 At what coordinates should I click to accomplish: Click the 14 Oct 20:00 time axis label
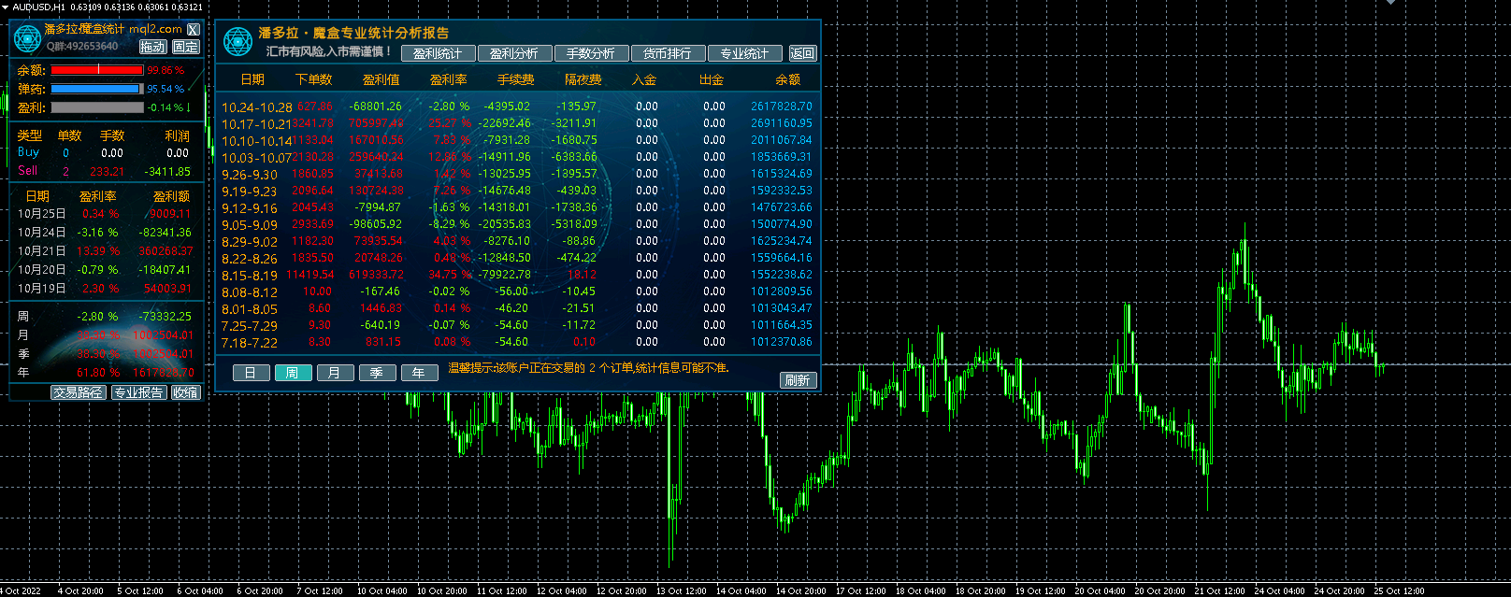point(799,590)
